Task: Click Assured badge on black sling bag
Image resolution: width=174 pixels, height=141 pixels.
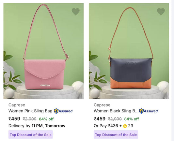Action: 148,111
